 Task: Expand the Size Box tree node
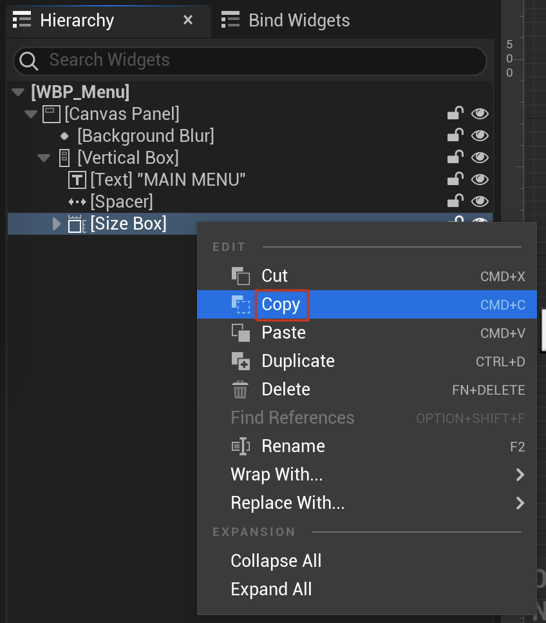click(57, 224)
